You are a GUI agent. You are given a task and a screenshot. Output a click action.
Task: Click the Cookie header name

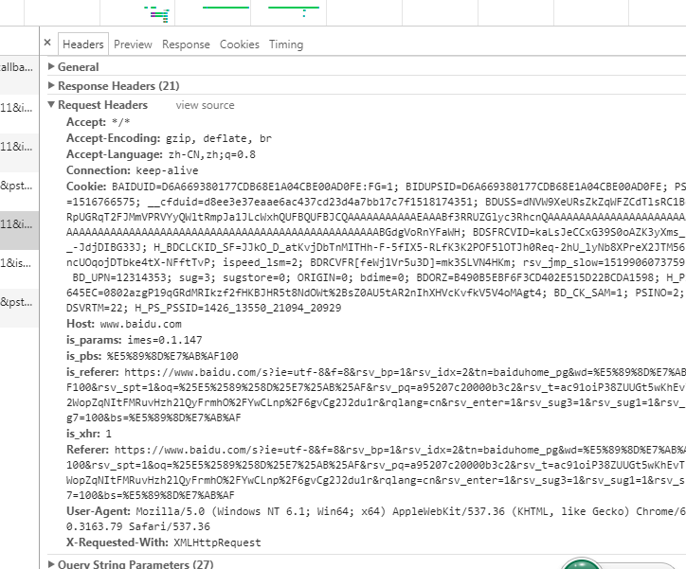[x=86, y=187]
